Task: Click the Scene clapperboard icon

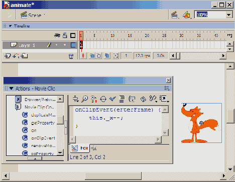Action: pos(24,15)
